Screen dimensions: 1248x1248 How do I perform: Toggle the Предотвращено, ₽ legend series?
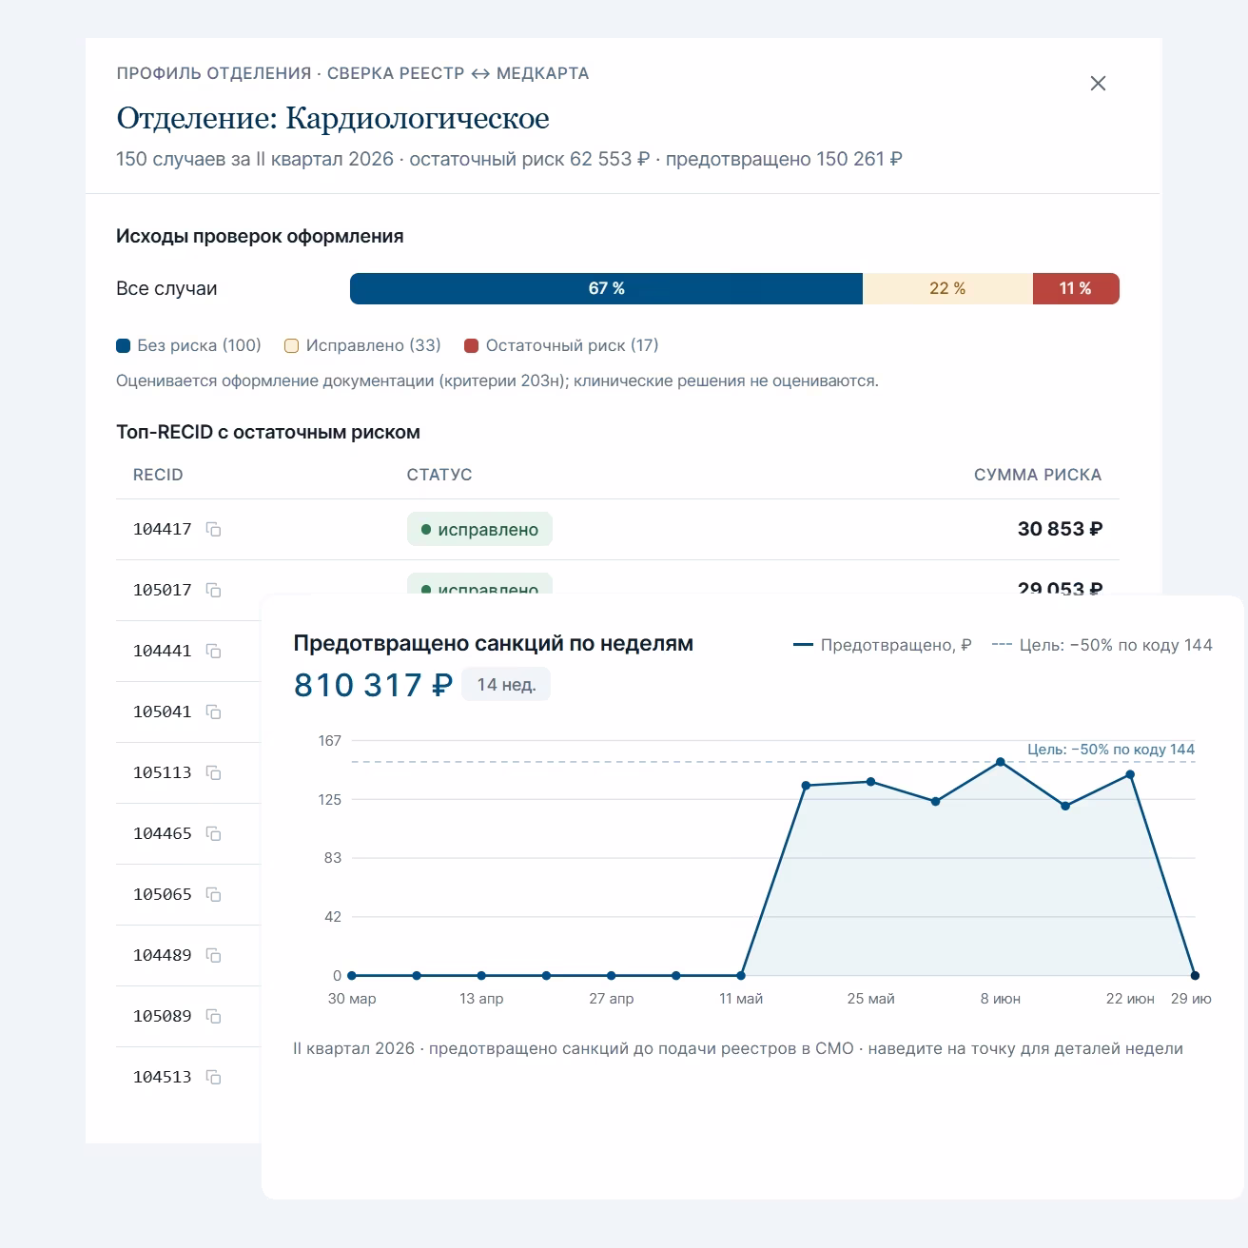pos(882,645)
